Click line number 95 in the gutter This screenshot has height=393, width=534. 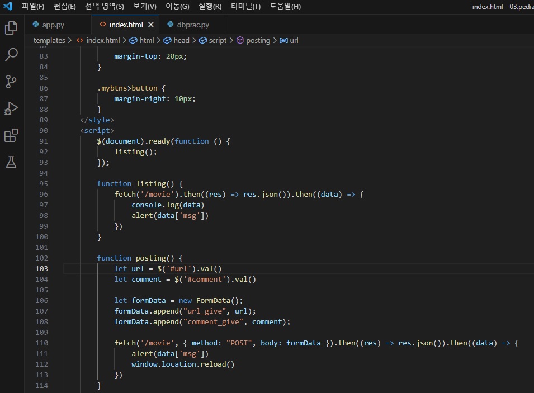point(44,183)
